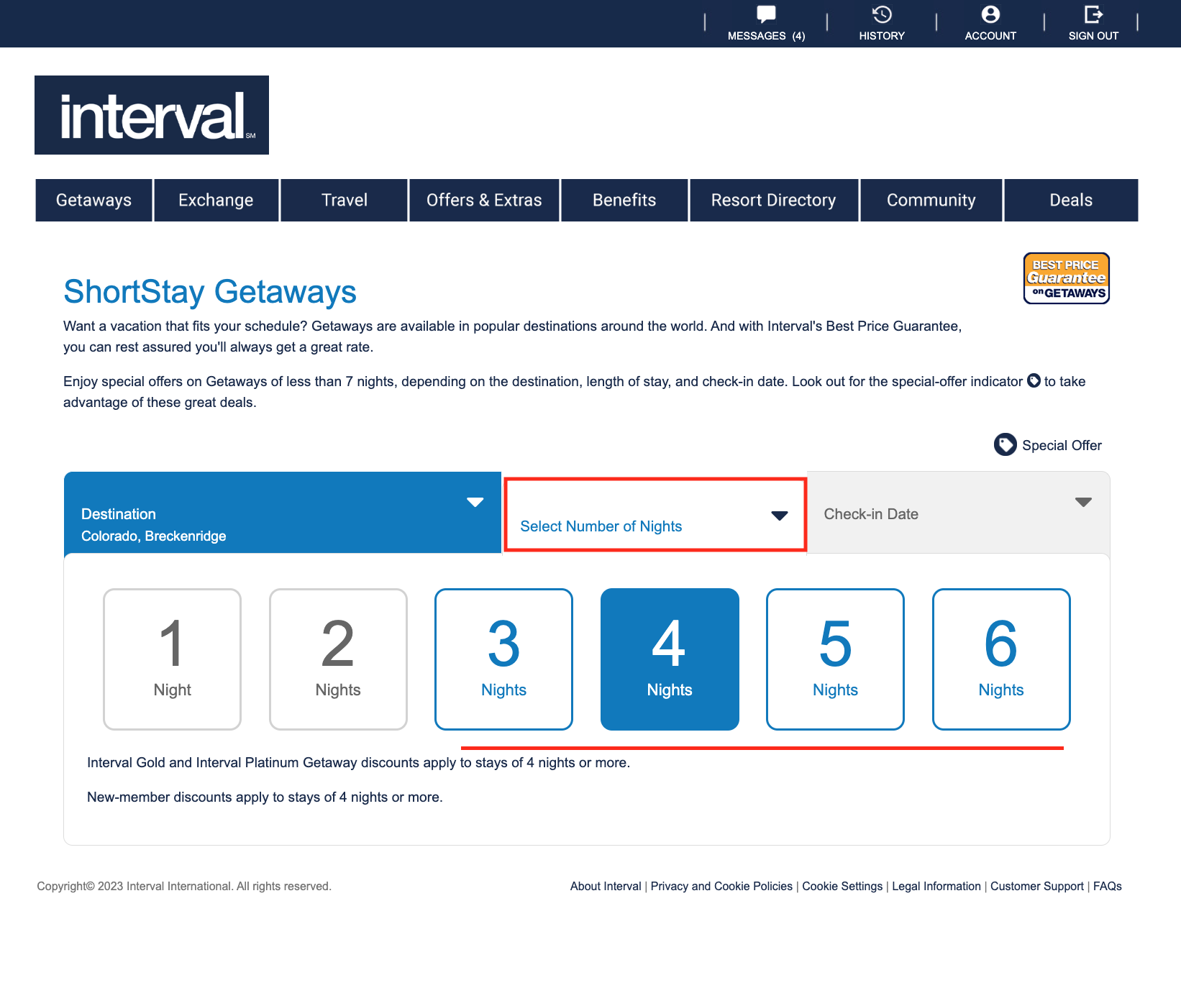Select the highlighted 4 Nights tile
Image resolution: width=1181 pixels, height=988 pixels.
pyautogui.click(x=670, y=659)
